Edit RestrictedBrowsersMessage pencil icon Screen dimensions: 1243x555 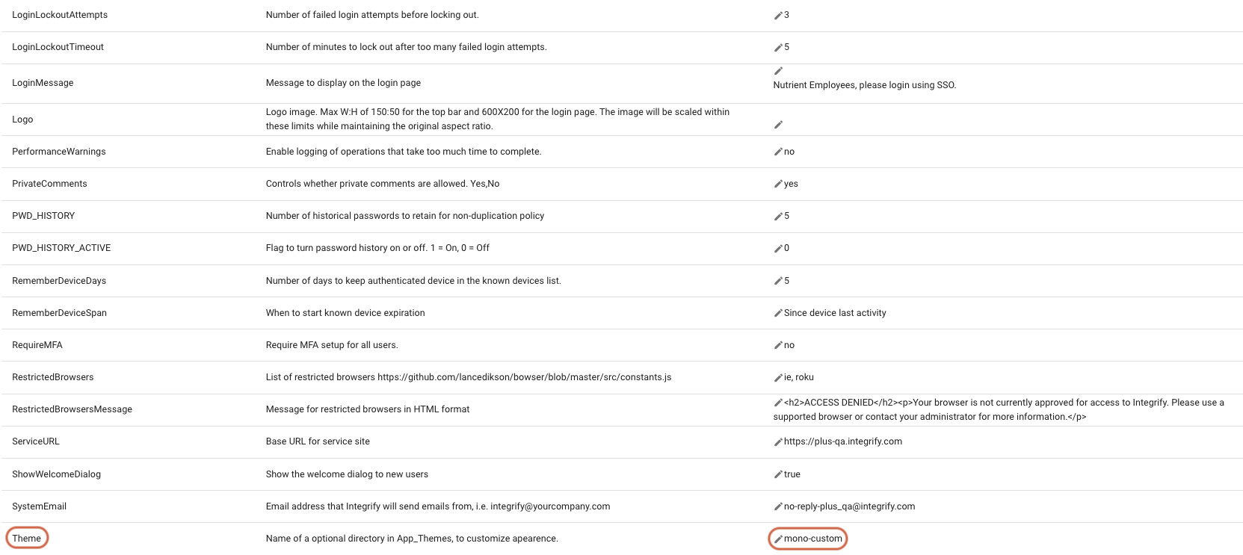[x=778, y=403]
